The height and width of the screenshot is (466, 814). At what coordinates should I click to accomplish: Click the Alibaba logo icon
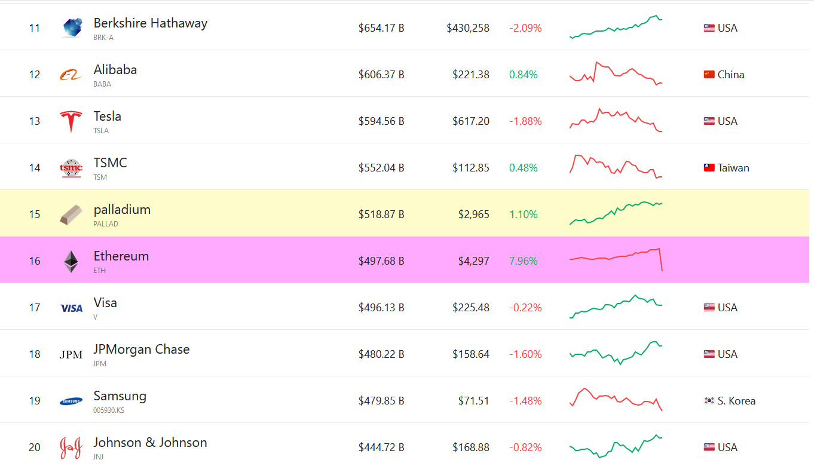tap(71, 75)
